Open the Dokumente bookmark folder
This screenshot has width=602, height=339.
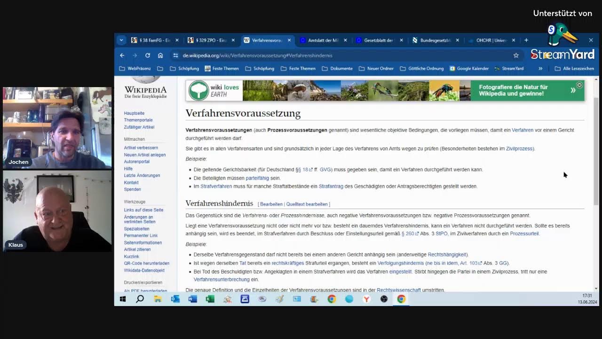(337, 68)
